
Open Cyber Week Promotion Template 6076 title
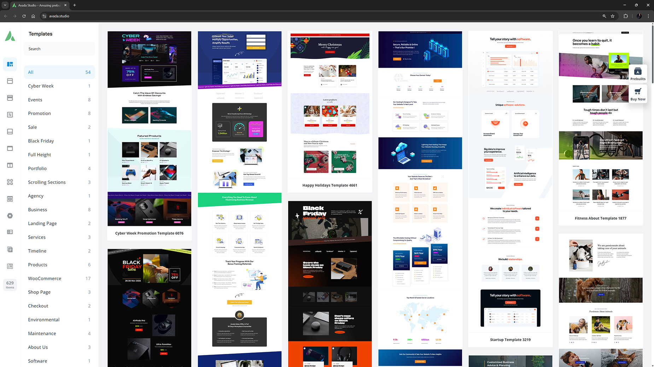(149, 233)
